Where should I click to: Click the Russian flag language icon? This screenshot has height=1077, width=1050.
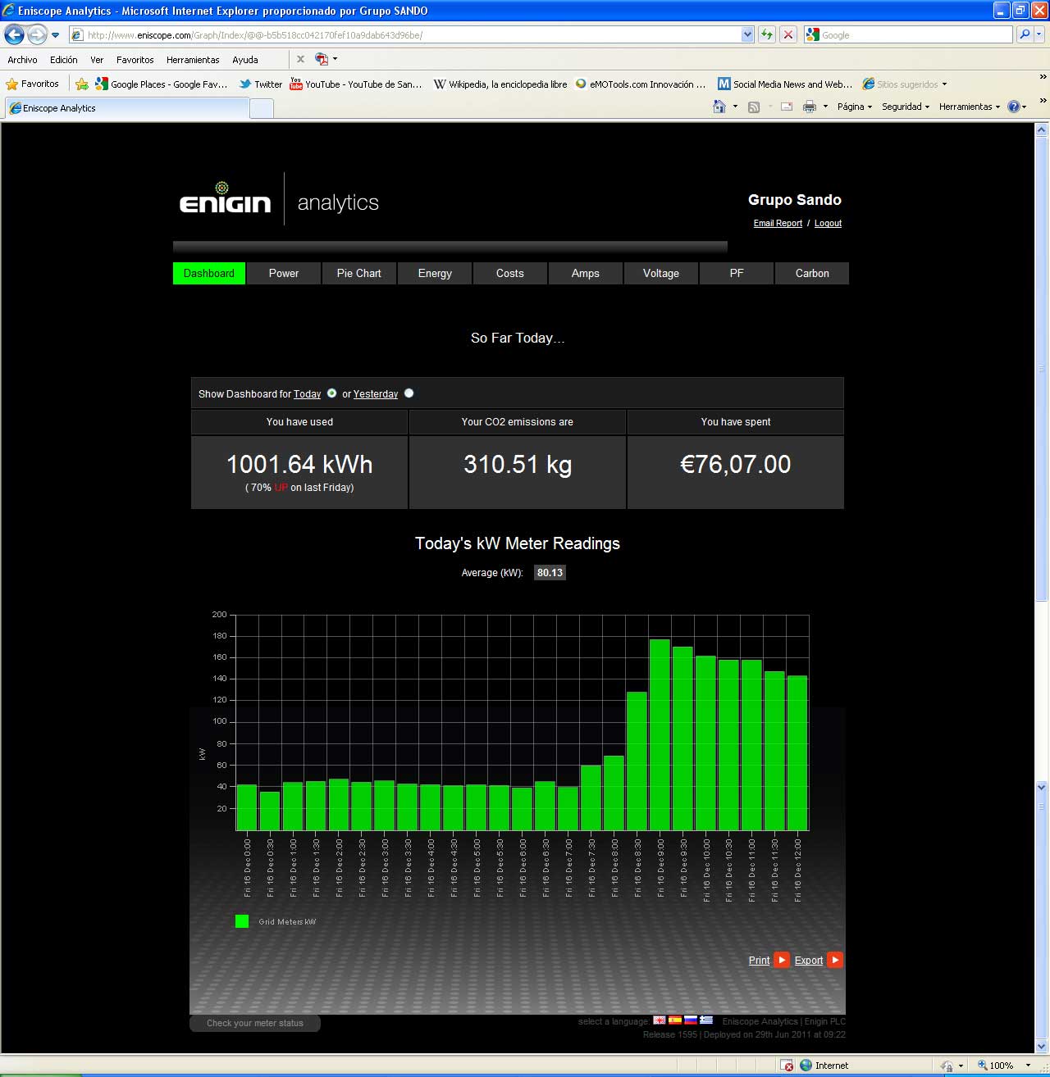[x=691, y=1020]
